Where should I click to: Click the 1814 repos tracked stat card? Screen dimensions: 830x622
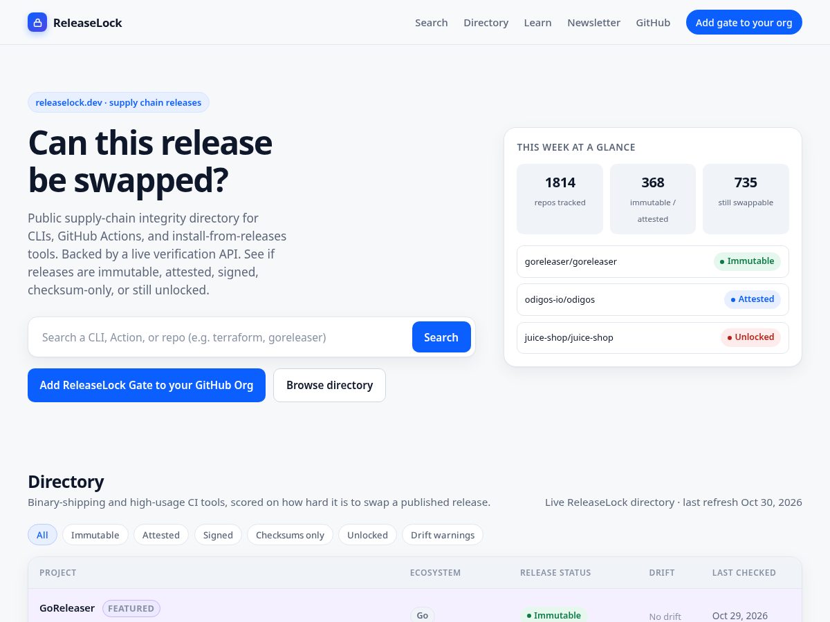(560, 199)
